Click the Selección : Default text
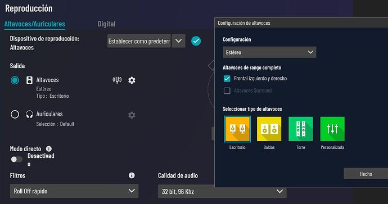 tap(55, 124)
